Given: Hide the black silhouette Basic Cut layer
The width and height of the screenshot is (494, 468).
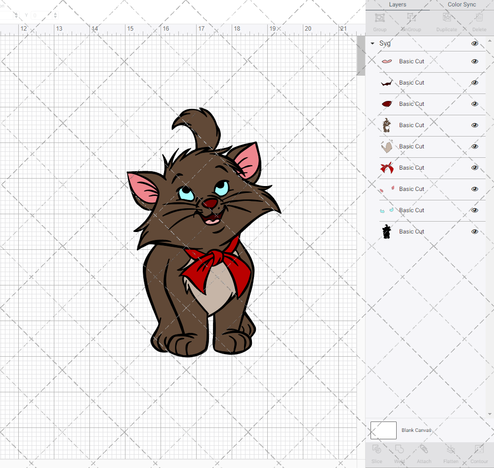Looking at the screenshot, I should tap(474, 232).
